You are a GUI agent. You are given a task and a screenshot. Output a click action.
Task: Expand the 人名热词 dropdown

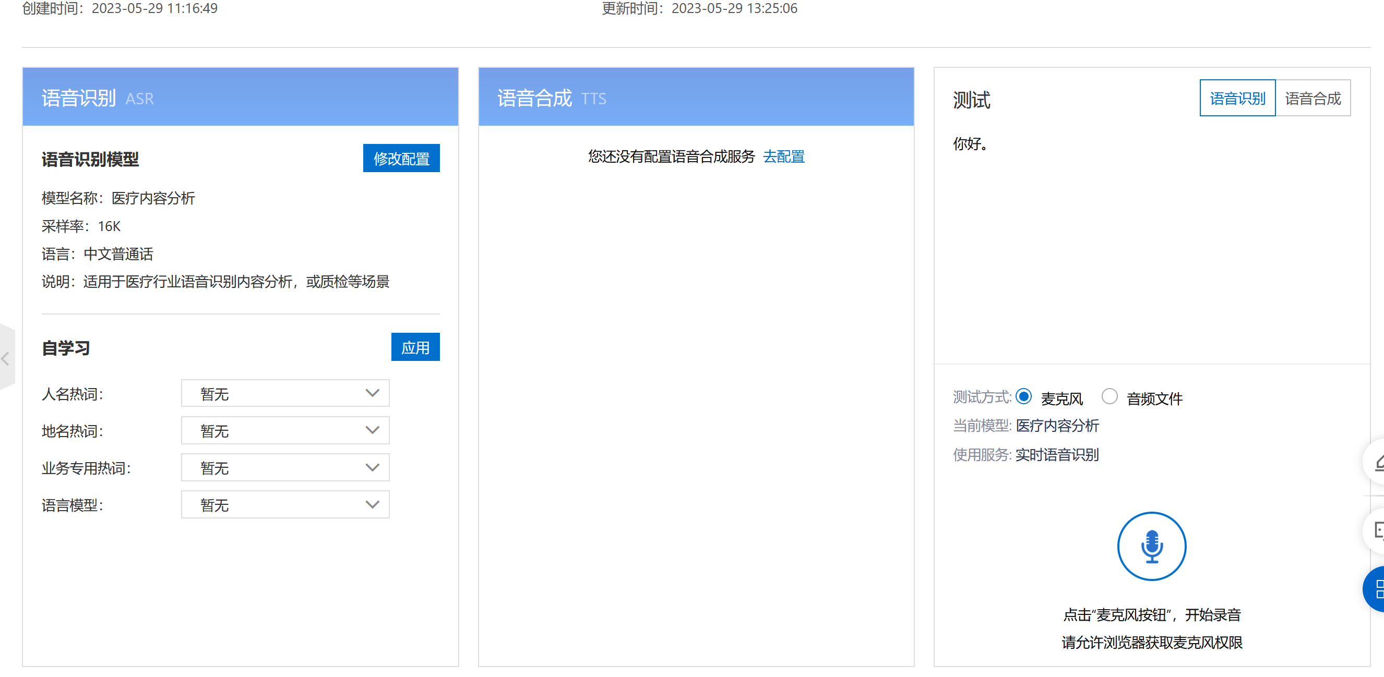[285, 394]
